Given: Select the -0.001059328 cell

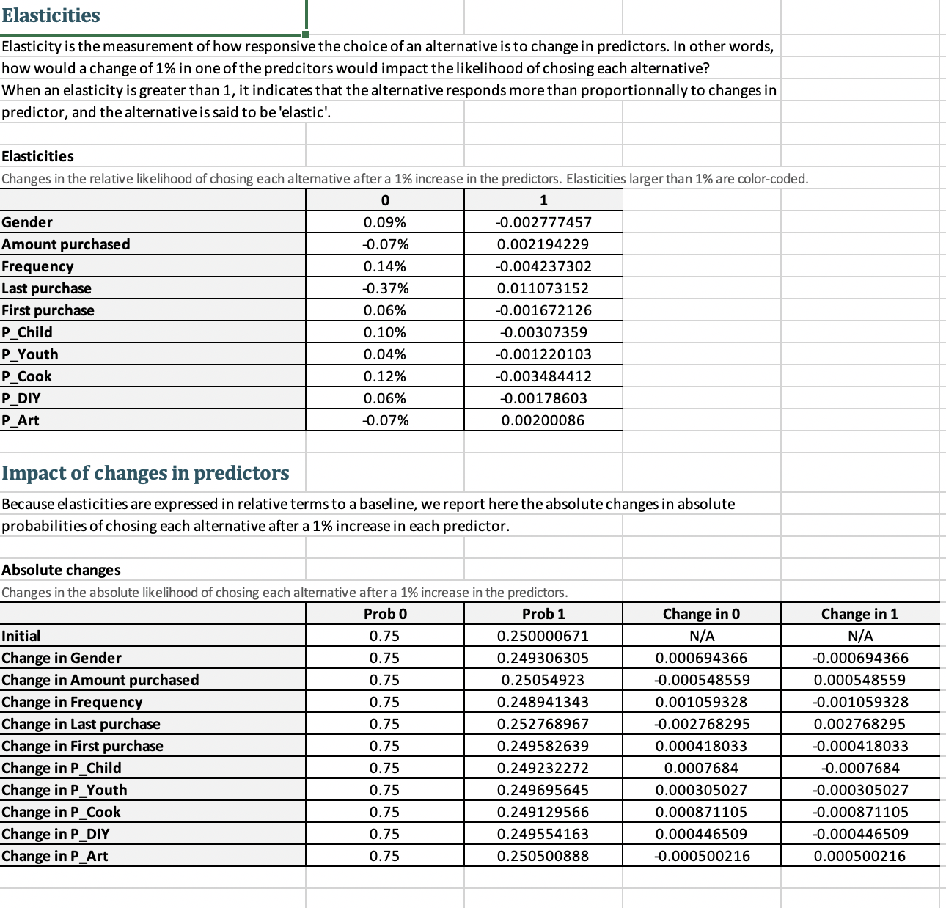Looking at the screenshot, I should tap(860, 702).
